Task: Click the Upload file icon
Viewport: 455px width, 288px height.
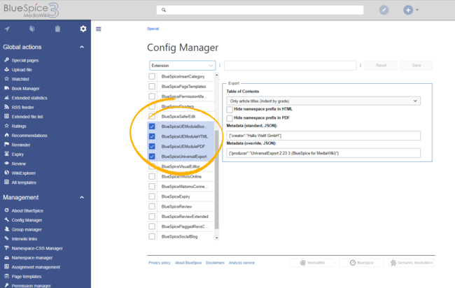Action: click(7, 69)
